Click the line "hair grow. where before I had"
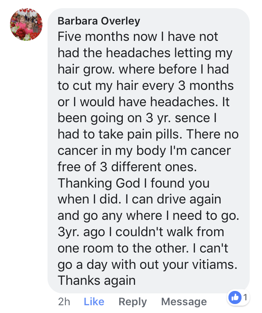 [x=143, y=69]
